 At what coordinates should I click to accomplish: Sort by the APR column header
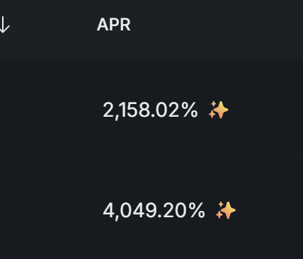pos(113,25)
